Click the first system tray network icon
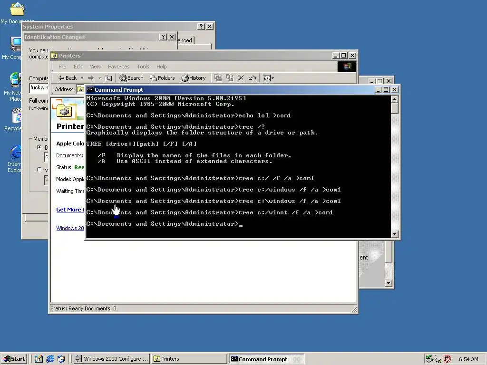 pos(429,359)
